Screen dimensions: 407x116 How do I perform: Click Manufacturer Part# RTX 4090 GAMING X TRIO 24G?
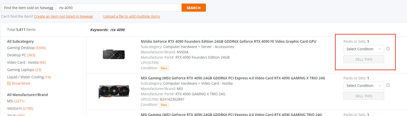pos(200,94)
